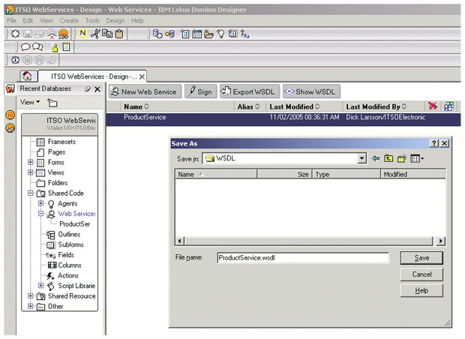Click the diamond icon in bottom toolbar

point(16,60)
